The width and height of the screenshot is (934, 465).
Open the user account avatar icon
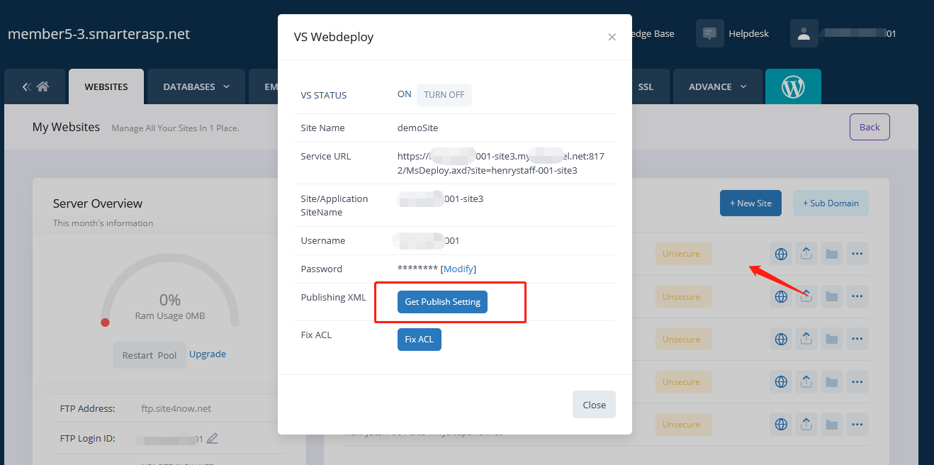click(804, 33)
